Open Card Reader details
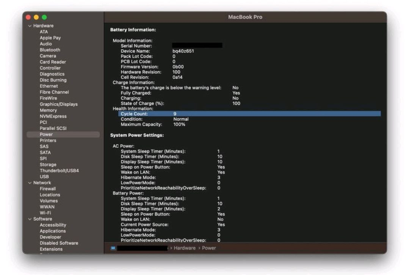The height and width of the screenshot is (275, 409). pyautogui.click(x=53, y=62)
